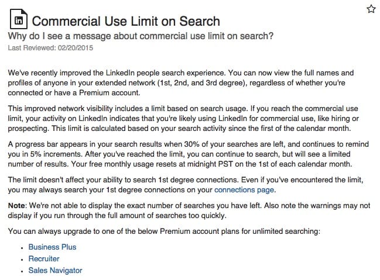Click the bullet point before Recruiter
380x280 pixels.
pos(22,260)
